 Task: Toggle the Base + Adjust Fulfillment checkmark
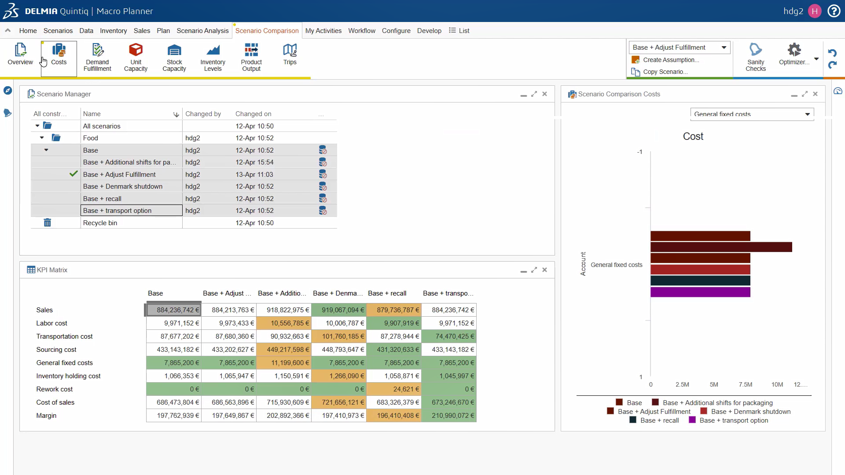coord(73,174)
